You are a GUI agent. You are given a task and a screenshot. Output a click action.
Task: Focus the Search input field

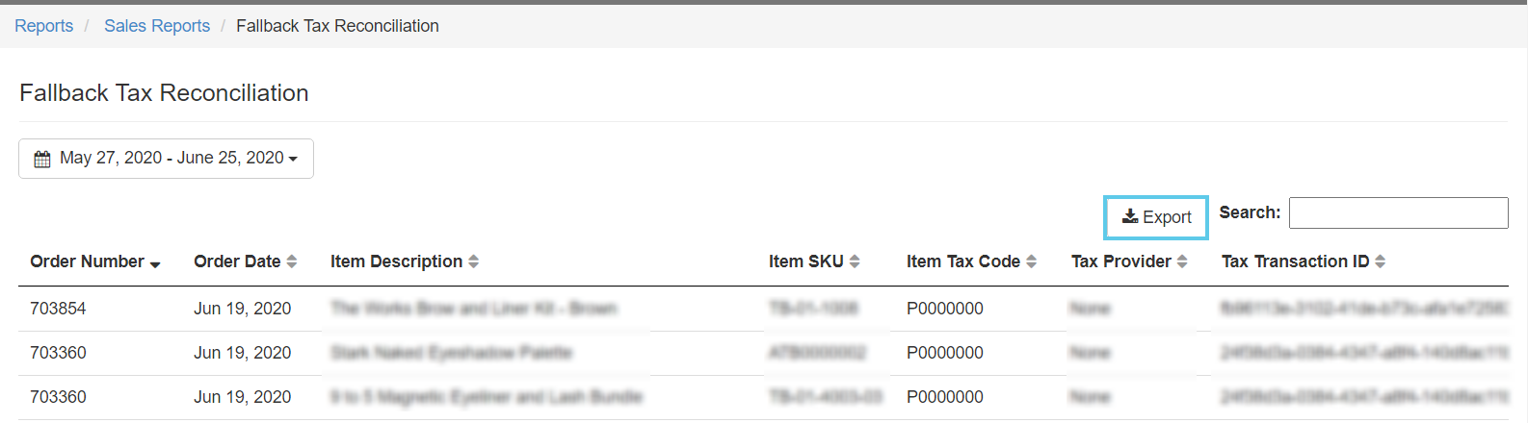coord(1398,213)
